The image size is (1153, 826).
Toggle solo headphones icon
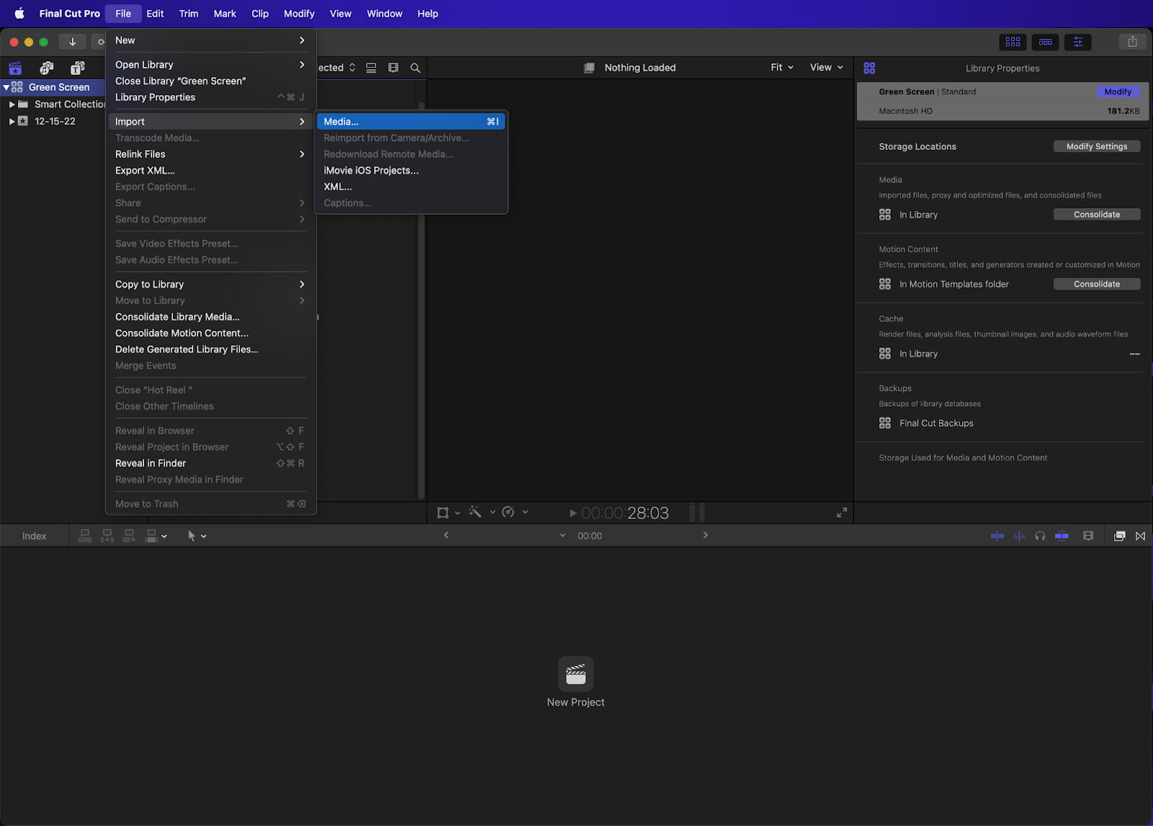[x=1040, y=536]
